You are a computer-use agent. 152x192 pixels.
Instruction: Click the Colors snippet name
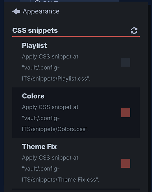tap(33, 96)
